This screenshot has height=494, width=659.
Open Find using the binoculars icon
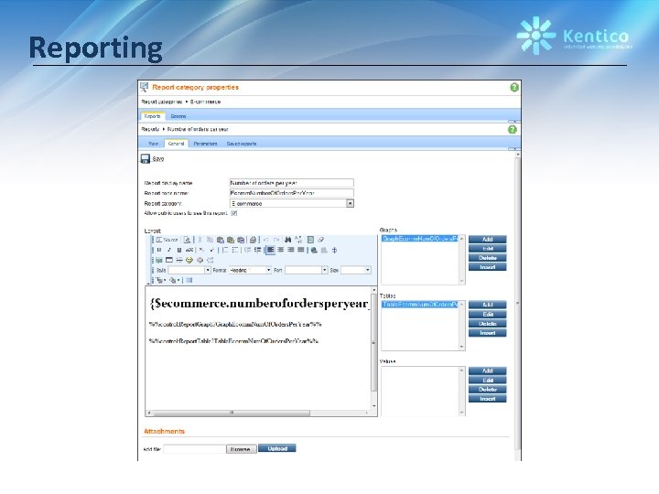pos(288,240)
